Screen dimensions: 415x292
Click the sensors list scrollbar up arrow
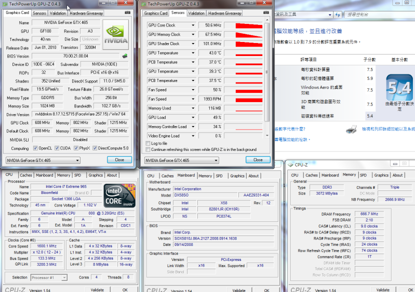tap(267, 20)
